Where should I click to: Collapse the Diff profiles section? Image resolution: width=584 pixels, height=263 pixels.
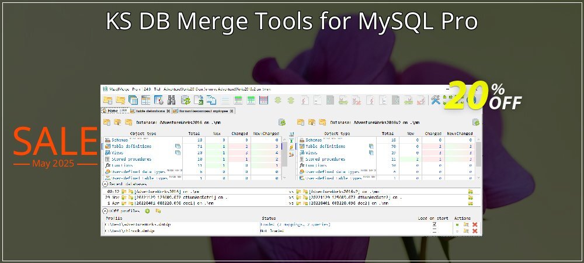point(105,211)
